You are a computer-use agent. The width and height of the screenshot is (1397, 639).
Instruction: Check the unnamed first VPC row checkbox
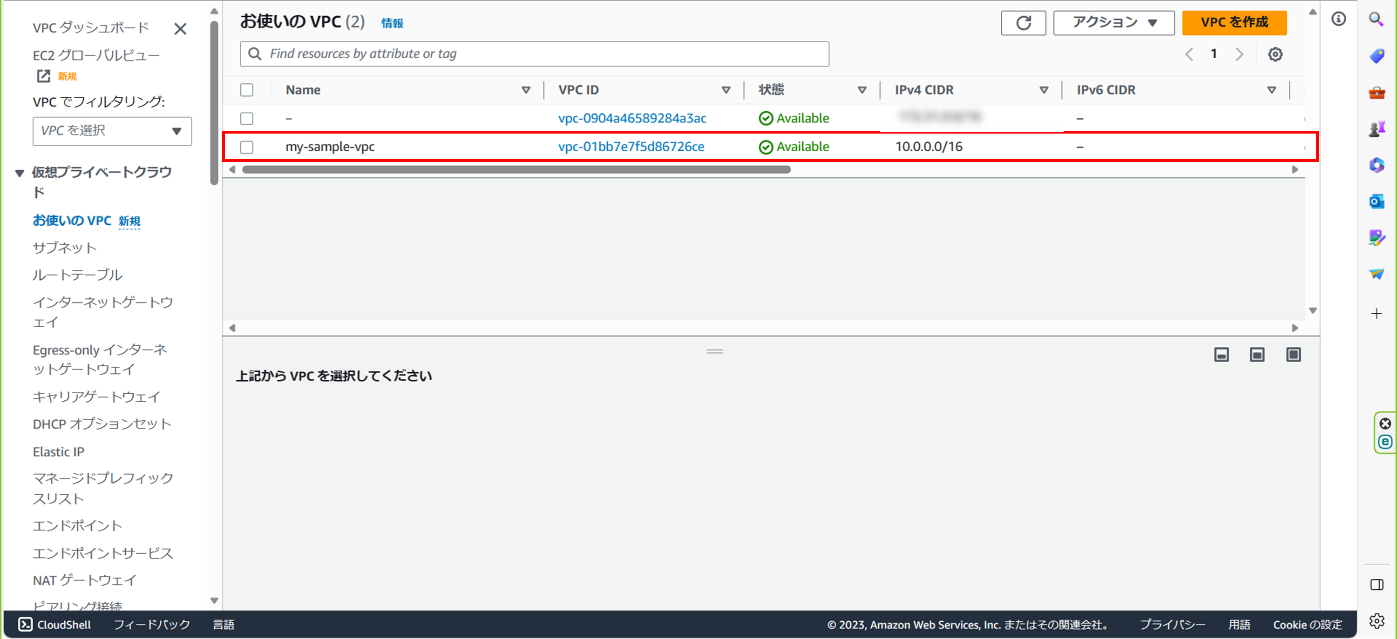(x=247, y=118)
